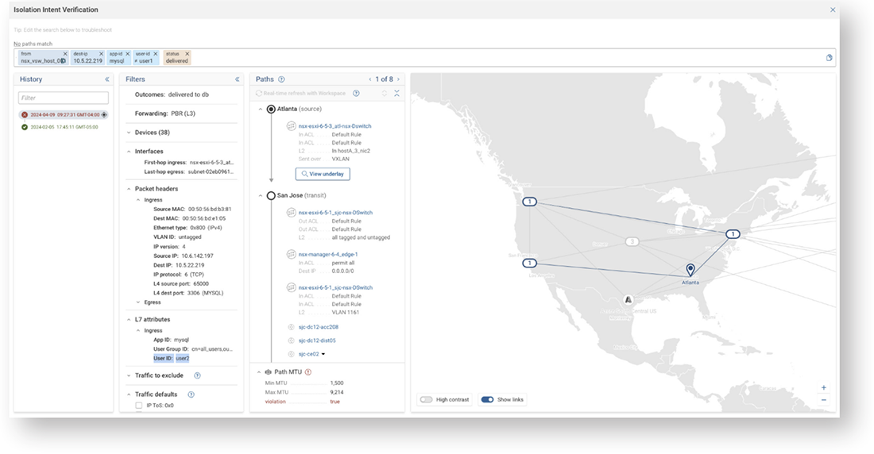Collapse the Packet headers section
Image resolution: width=874 pixels, height=454 pixels.
(x=129, y=189)
